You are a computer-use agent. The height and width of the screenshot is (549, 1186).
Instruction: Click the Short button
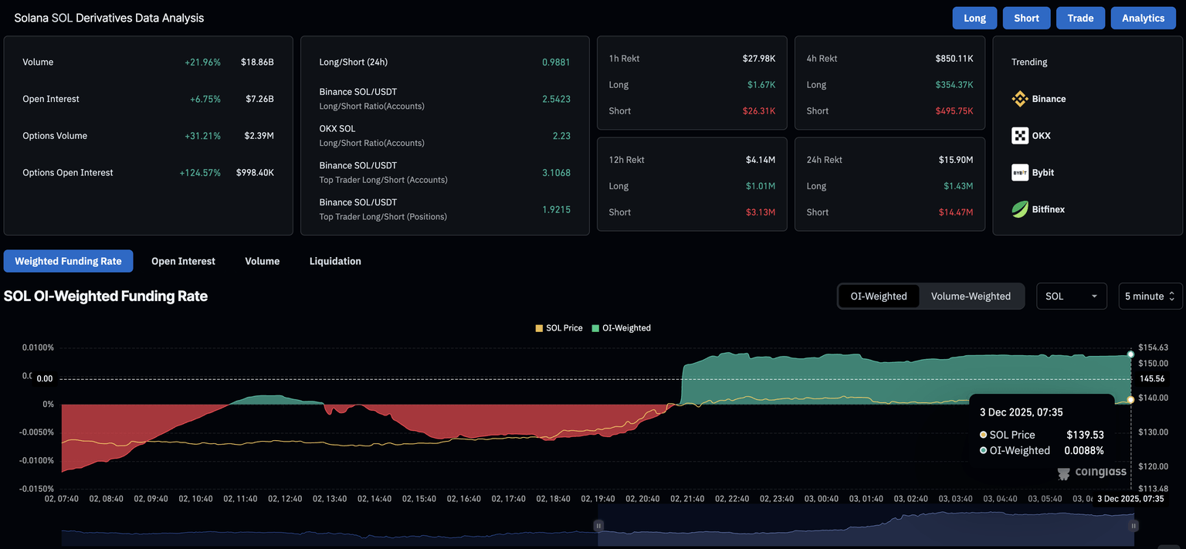coord(1026,18)
